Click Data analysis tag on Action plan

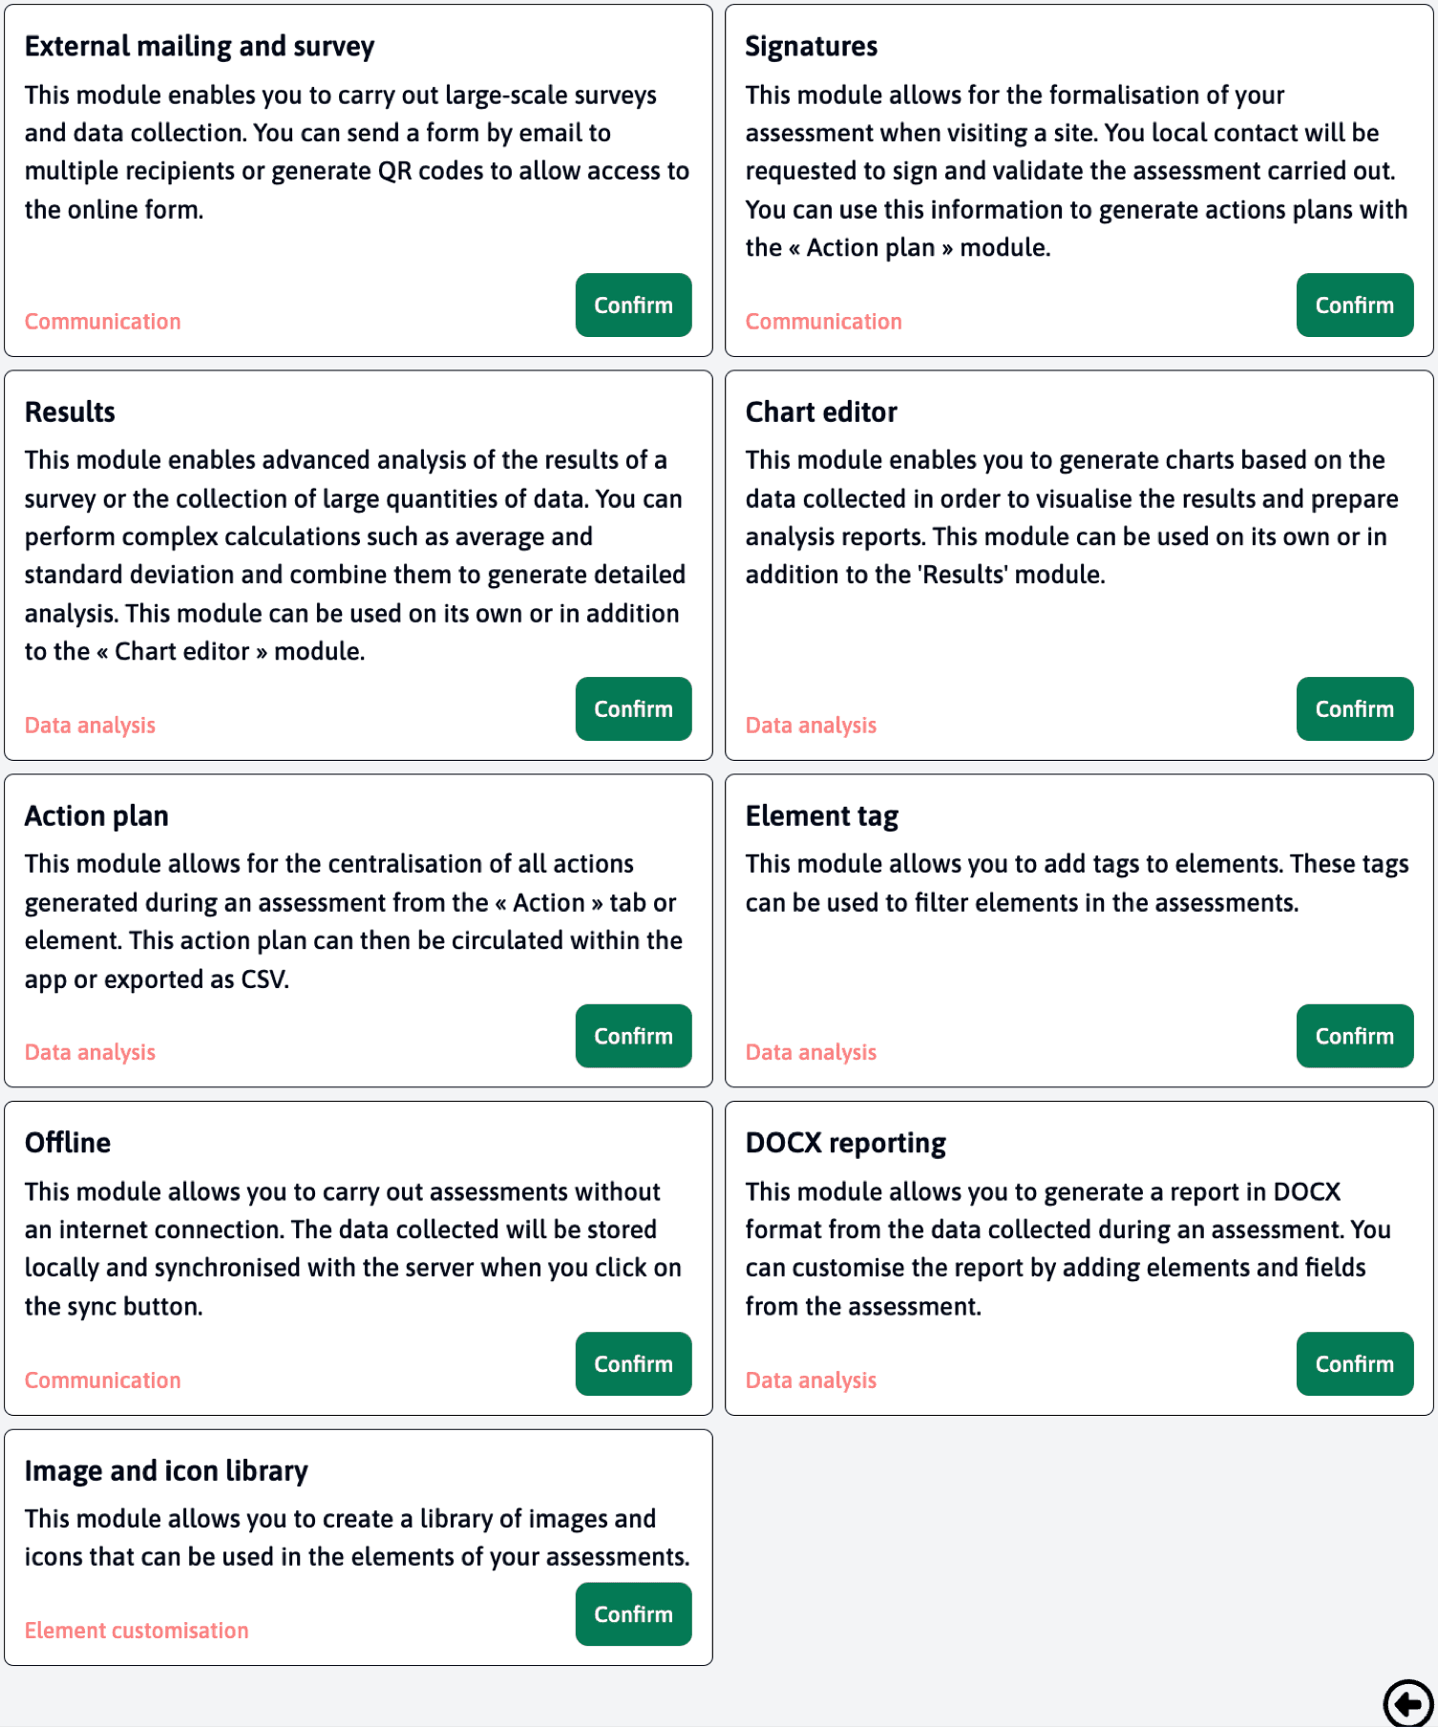pyautogui.click(x=90, y=1052)
